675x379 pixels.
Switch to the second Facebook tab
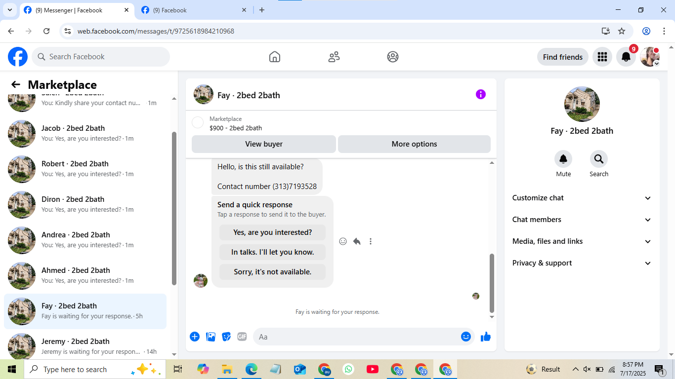(x=194, y=10)
